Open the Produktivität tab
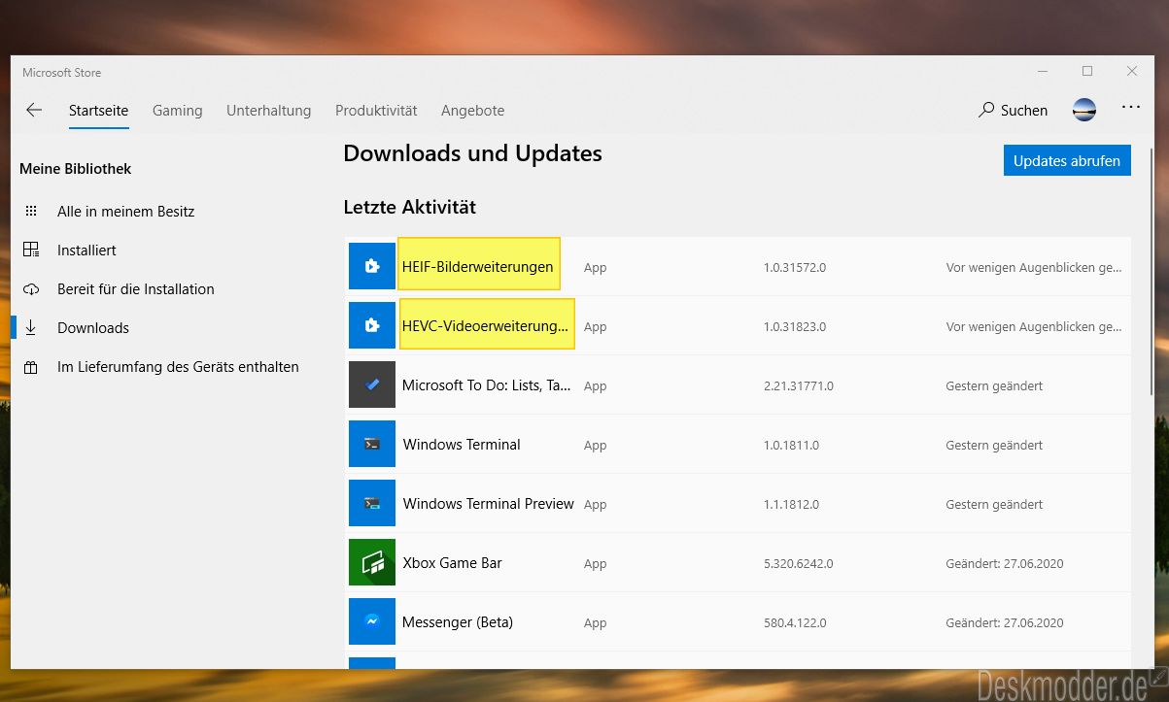 coord(376,110)
